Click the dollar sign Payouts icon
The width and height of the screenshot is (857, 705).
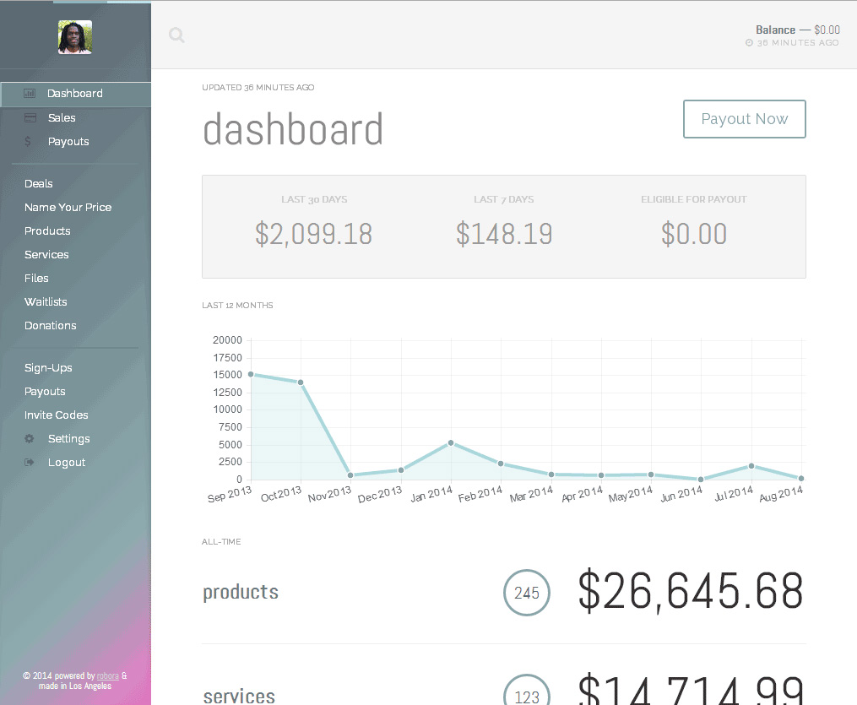coord(29,142)
